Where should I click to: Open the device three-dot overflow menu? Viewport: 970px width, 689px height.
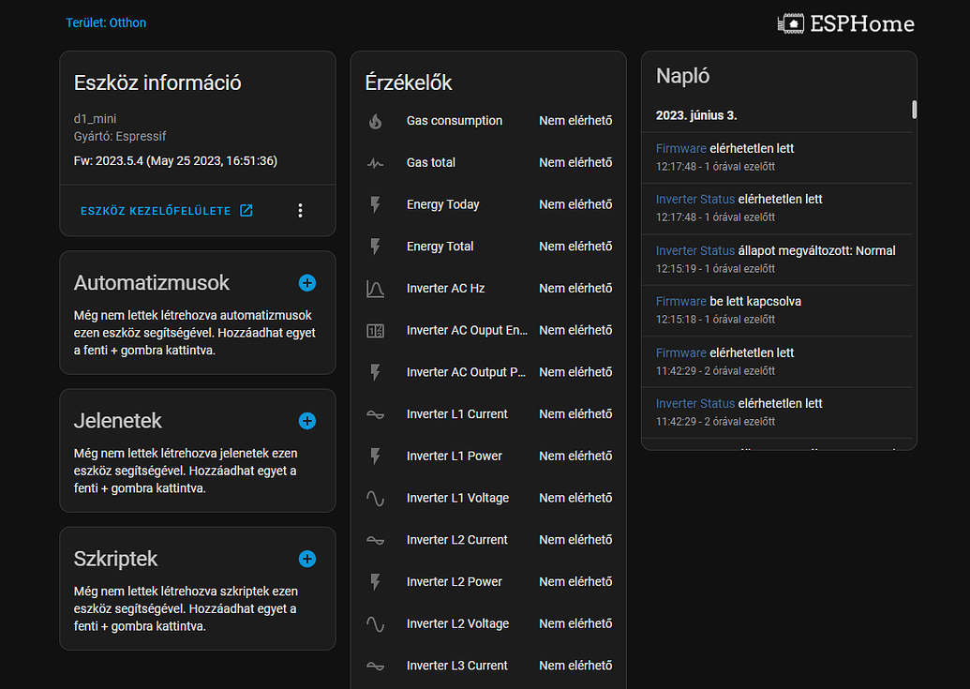[x=300, y=211]
